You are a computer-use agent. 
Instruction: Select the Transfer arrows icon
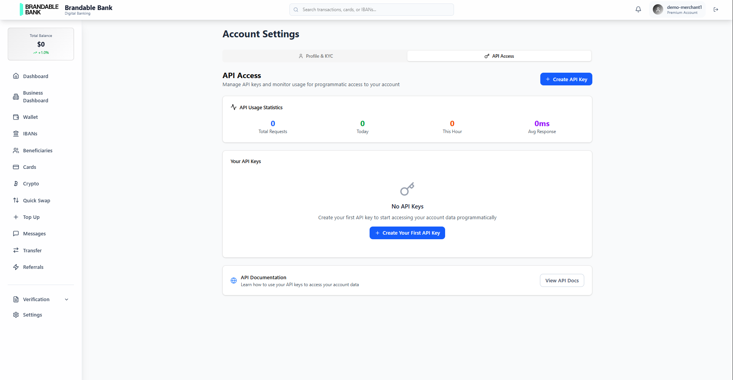pos(16,250)
